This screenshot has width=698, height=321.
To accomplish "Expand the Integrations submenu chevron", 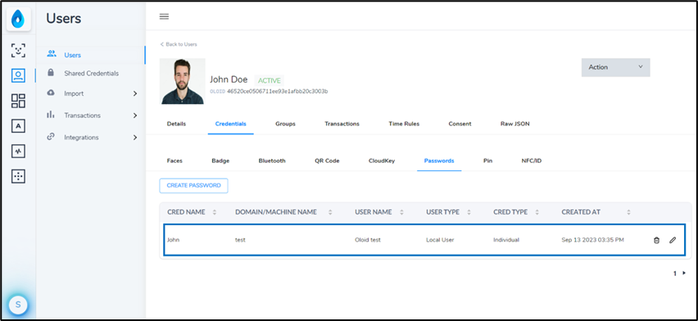I will 135,138.
